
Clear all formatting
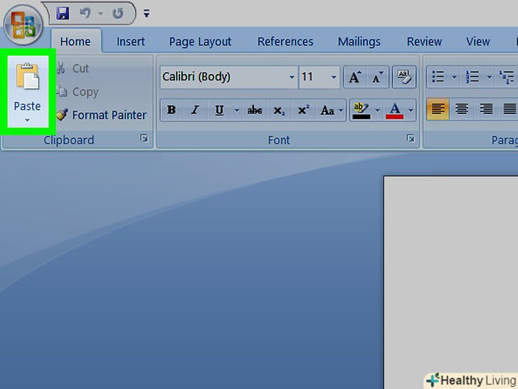click(x=404, y=77)
